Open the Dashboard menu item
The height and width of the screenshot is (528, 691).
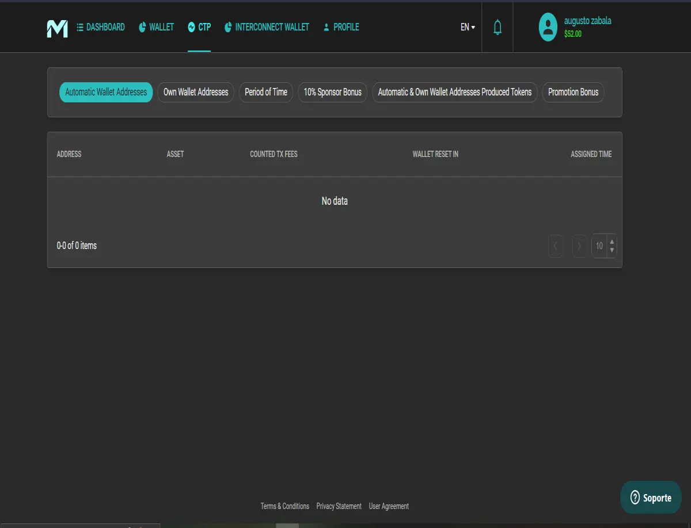(x=101, y=27)
